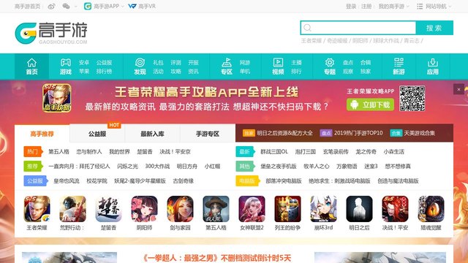
Task: Open 部落冲突电脑版 link
Action: [284, 181]
